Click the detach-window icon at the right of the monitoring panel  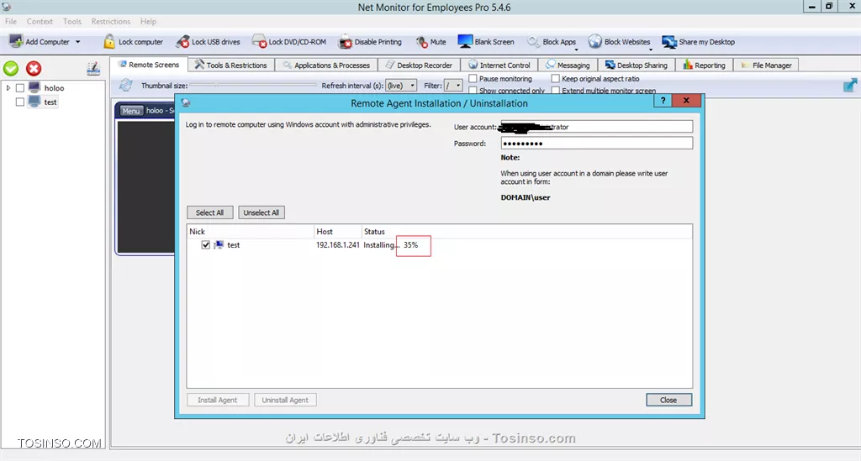[849, 86]
